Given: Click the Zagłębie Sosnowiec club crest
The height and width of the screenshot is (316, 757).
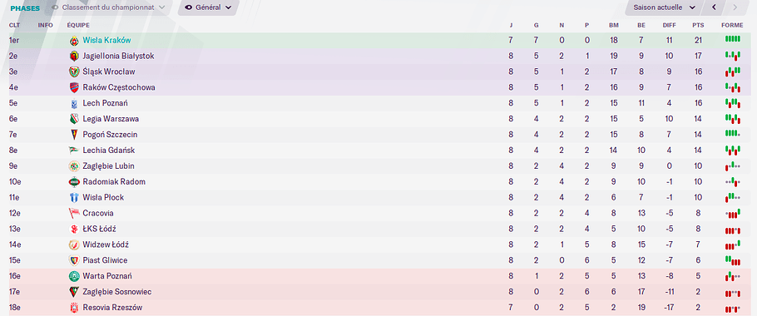Looking at the screenshot, I should (x=74, y=292).
